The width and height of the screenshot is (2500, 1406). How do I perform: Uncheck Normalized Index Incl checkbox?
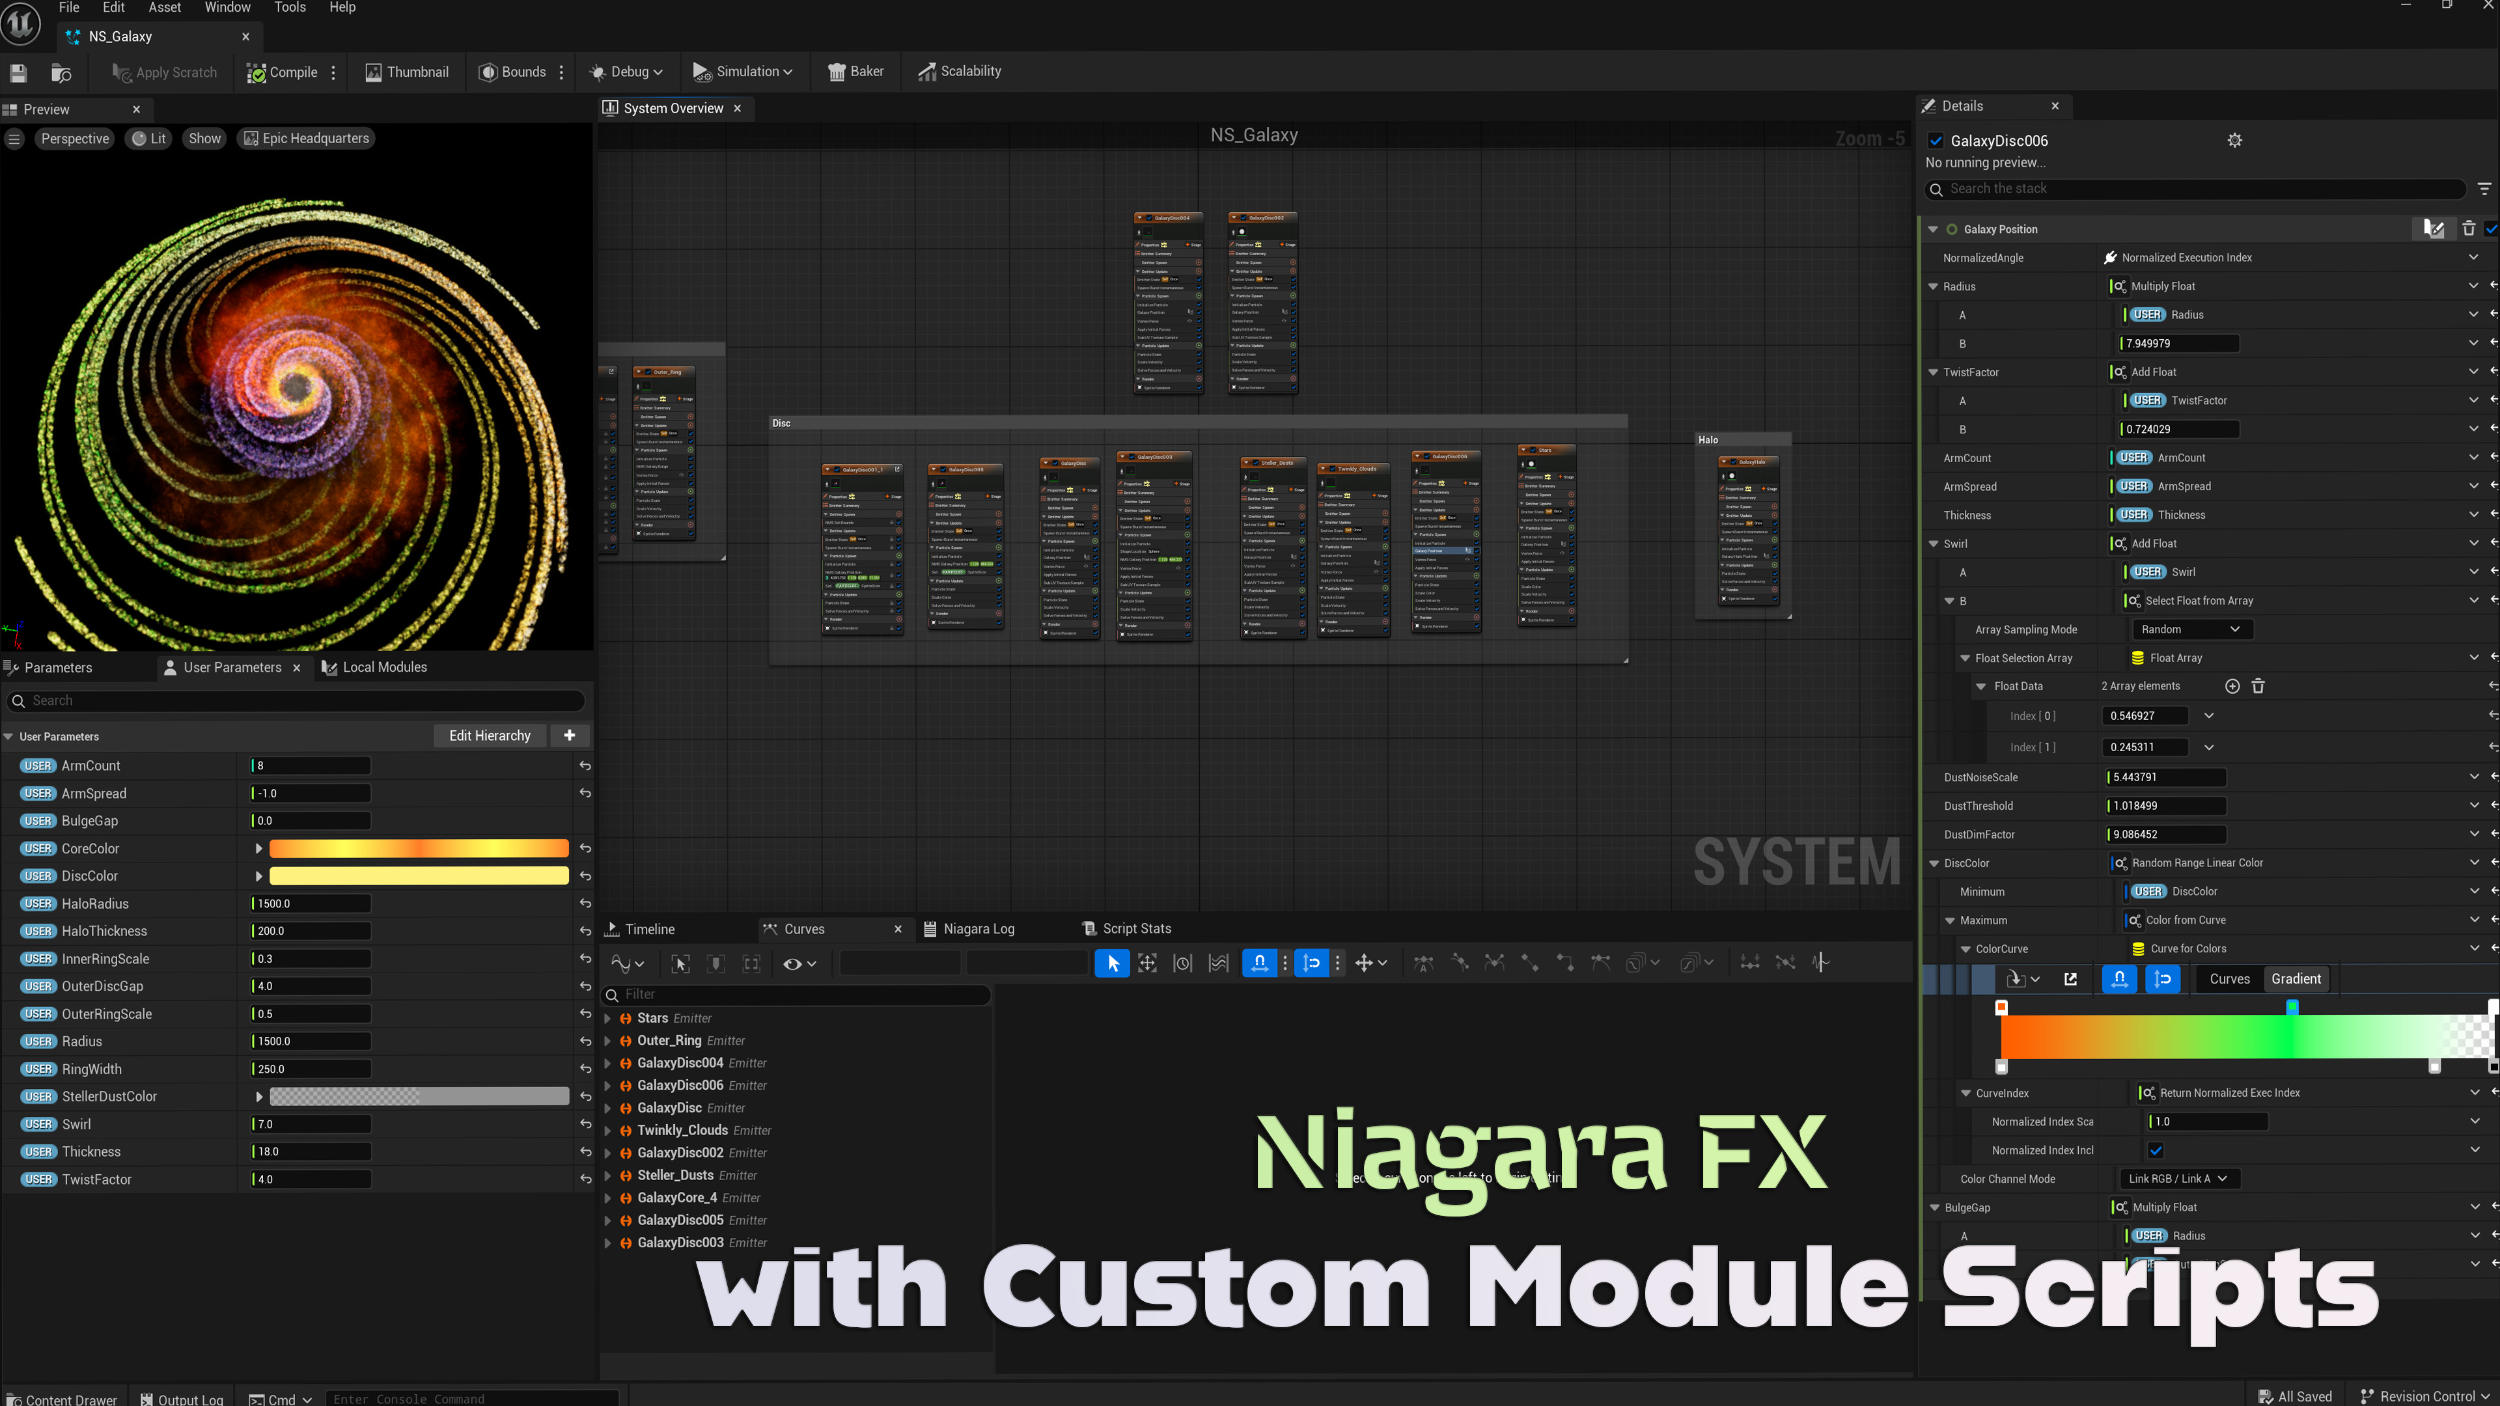tap(2156, 1150)
